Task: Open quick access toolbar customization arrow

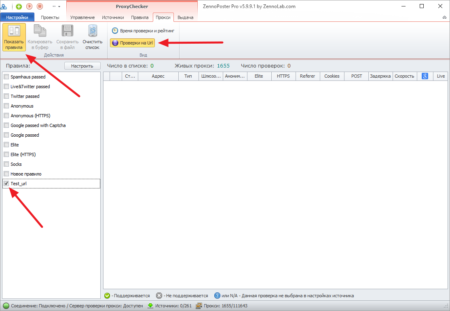Action: [59, 6]
